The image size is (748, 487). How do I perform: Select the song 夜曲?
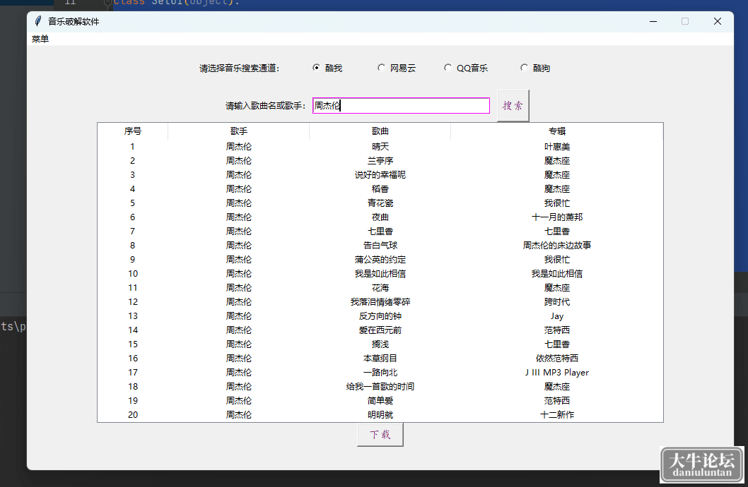click(x=380, y=217)
